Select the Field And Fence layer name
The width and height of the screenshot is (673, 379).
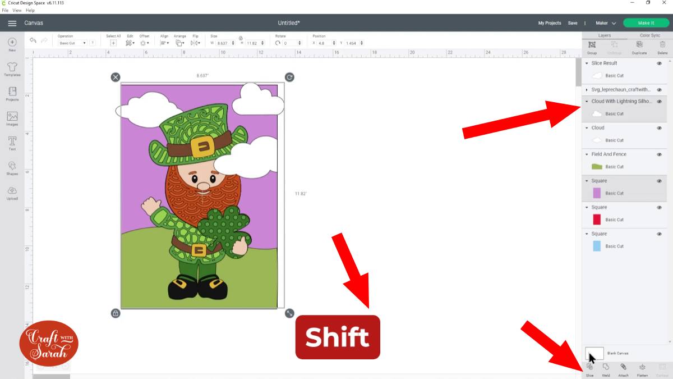(609, 154)
